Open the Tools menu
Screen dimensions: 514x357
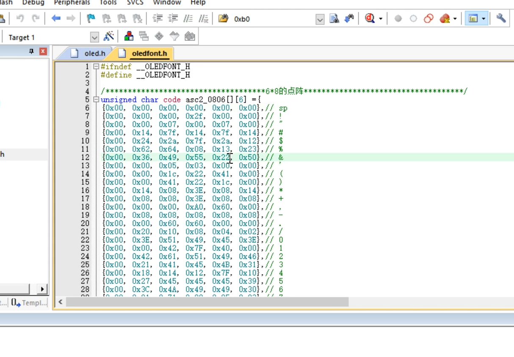[x=108, y=3]
